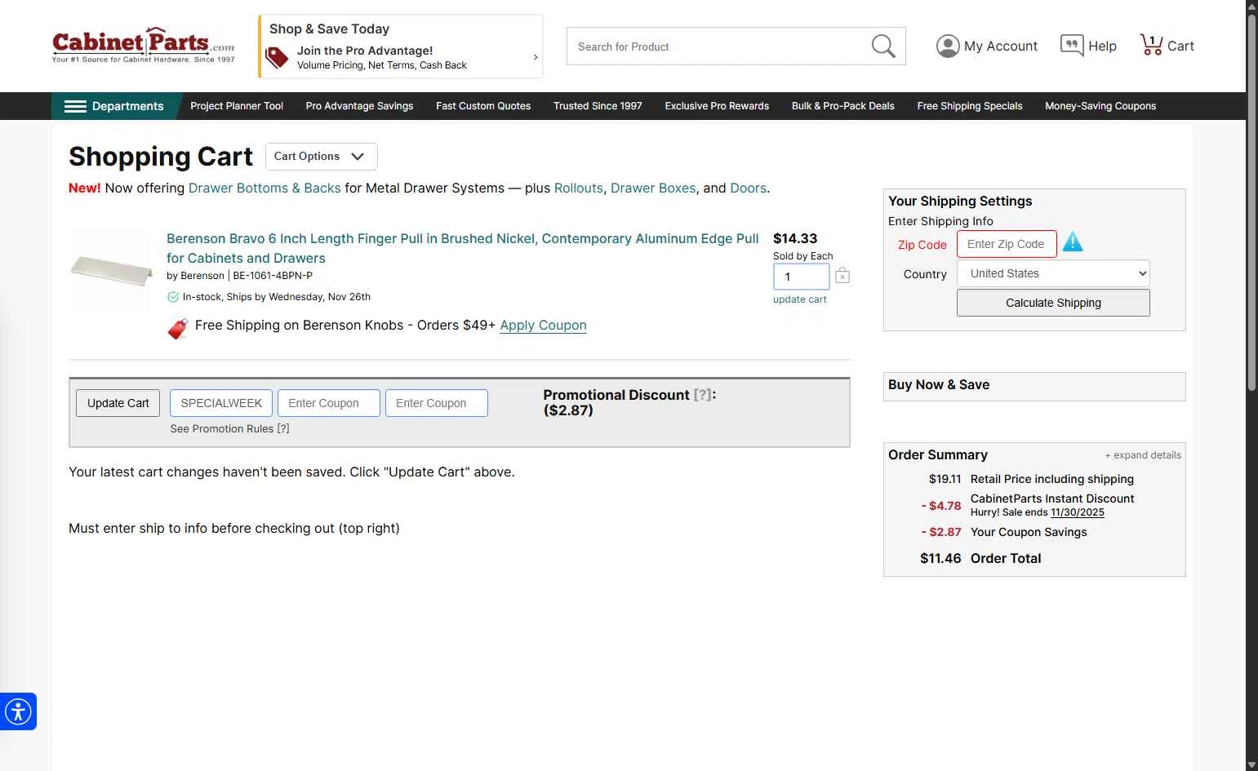Image resolution: width=1258 pixels, height=771 pixels.
Task: Open the accessibility widget icon
Action: [x=18, y=711]
